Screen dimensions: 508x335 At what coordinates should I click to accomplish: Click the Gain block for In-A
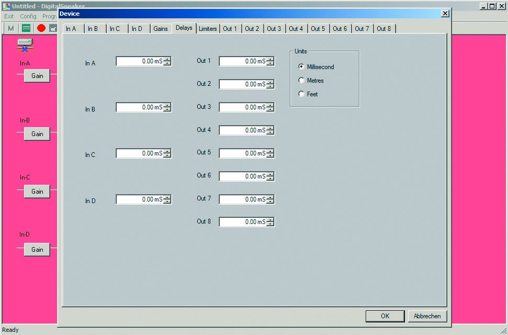(37, 75)
